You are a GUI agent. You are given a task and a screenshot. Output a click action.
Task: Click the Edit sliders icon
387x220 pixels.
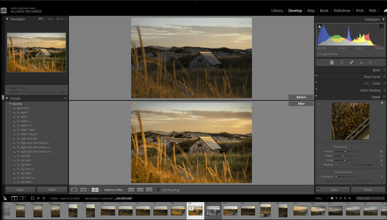(x=332, y=62)
